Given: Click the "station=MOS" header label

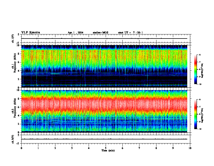Looking at the screenshot, I should click(x=101, y=33).
